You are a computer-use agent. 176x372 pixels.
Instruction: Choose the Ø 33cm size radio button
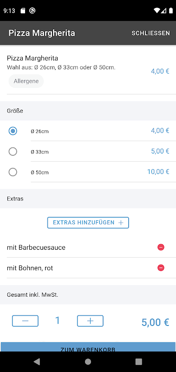pyautogui.click(x=13, y=152)
